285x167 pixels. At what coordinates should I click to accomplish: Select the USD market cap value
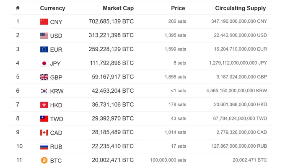pyautogui.click(x=111, y=35)
